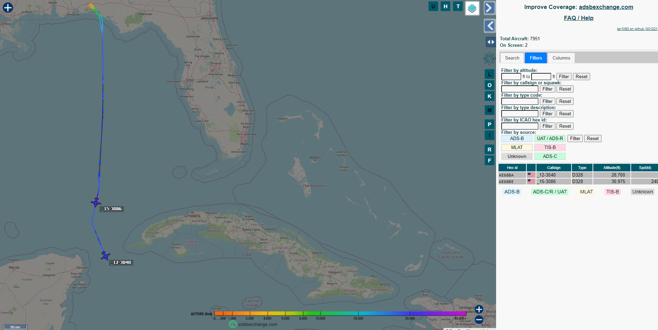The height and width of the screenshot is (330, 658).
Task: Select aircraft icon labeled _15-3086
Action: pos(96,202)
